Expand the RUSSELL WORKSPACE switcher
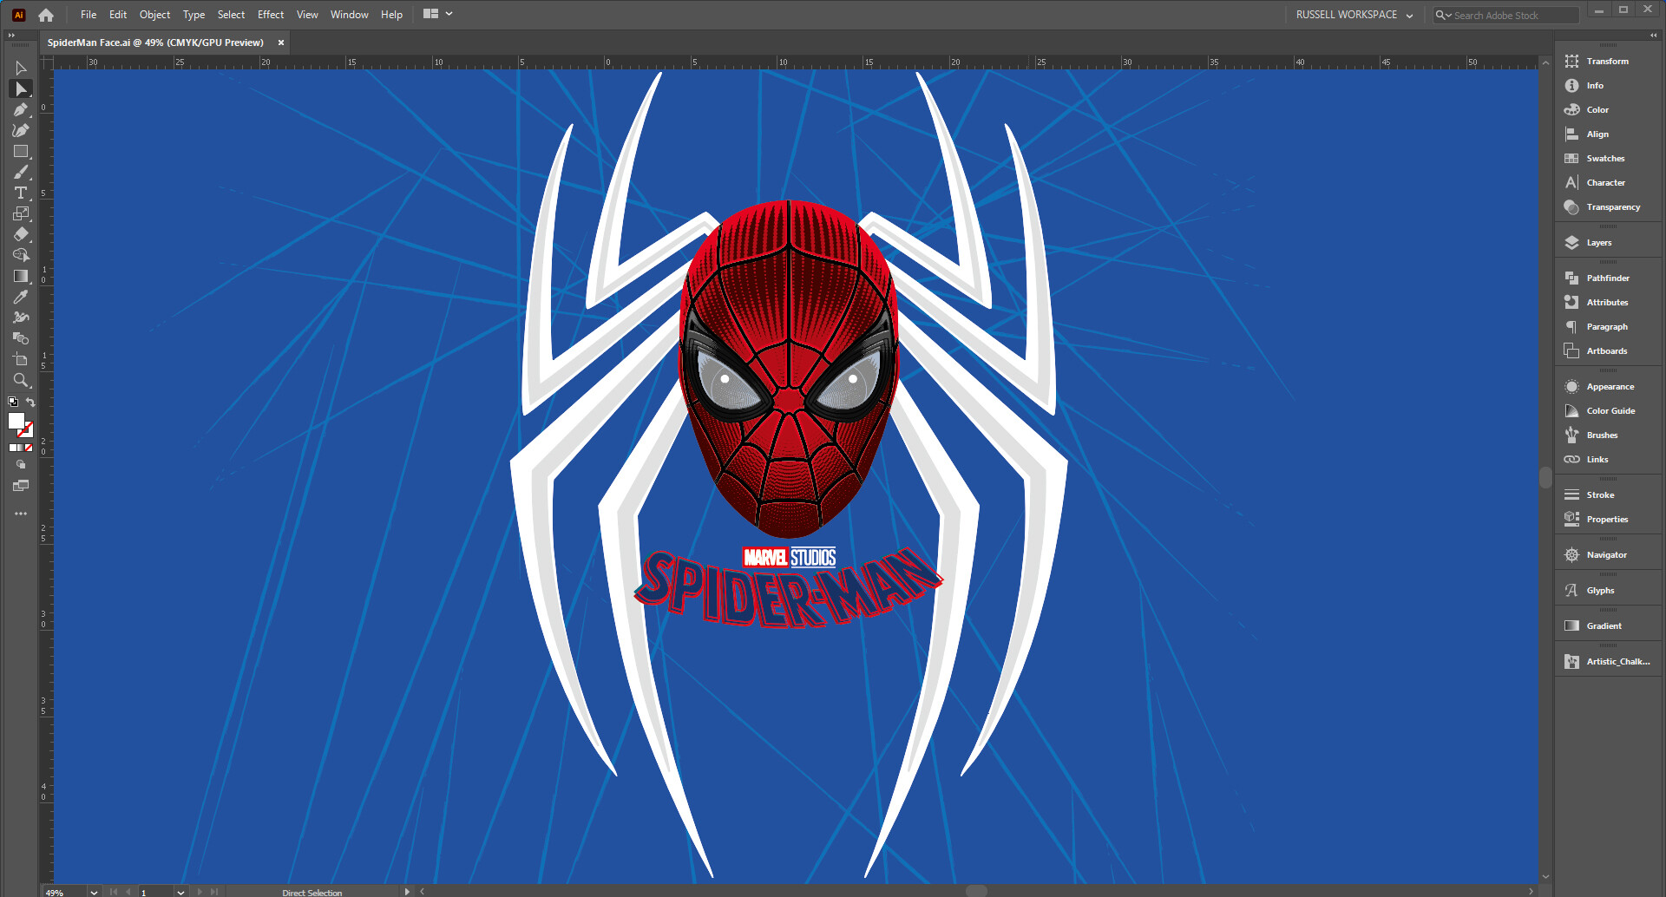Screen dimensions: 1666x897 (x=1408, y=14)
